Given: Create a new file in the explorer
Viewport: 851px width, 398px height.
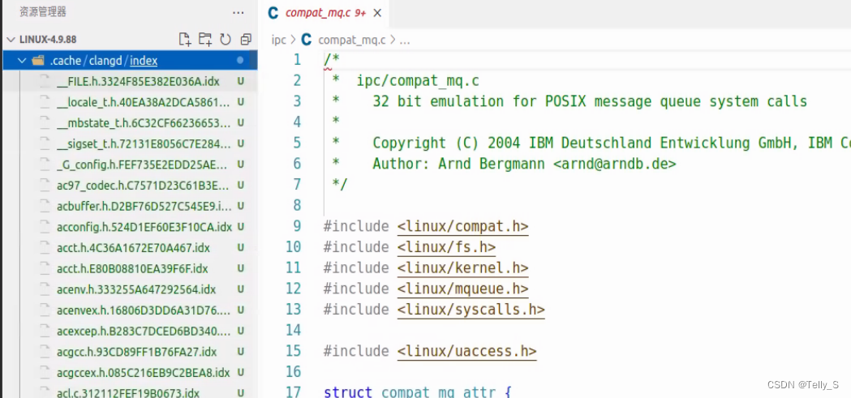Looking at the screenshot, I should tap(185, 39).
